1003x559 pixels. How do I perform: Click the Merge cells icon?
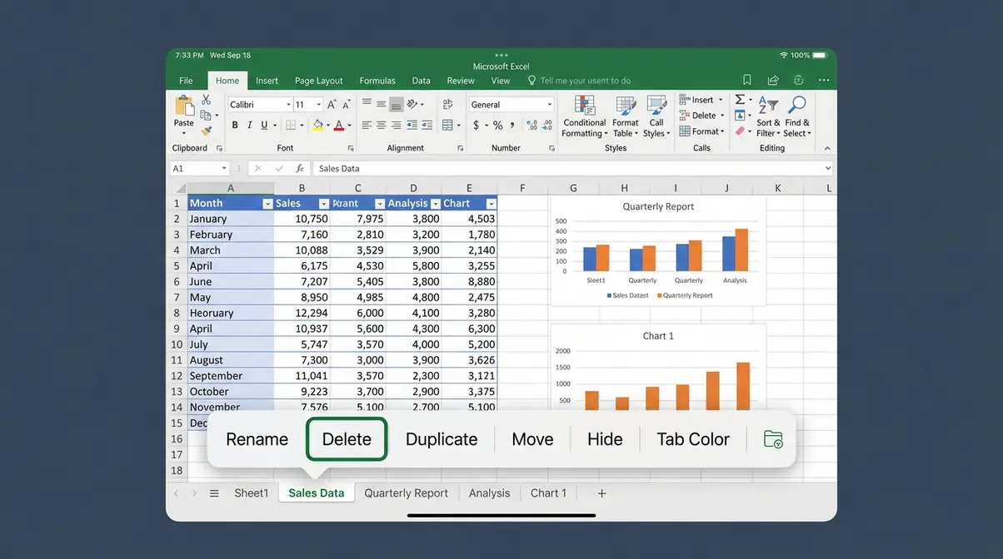point(447,125)
